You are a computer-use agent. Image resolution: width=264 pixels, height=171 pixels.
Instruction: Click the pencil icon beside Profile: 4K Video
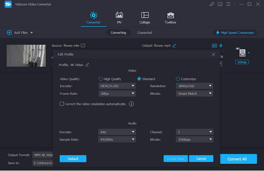[x=87, y=65]
